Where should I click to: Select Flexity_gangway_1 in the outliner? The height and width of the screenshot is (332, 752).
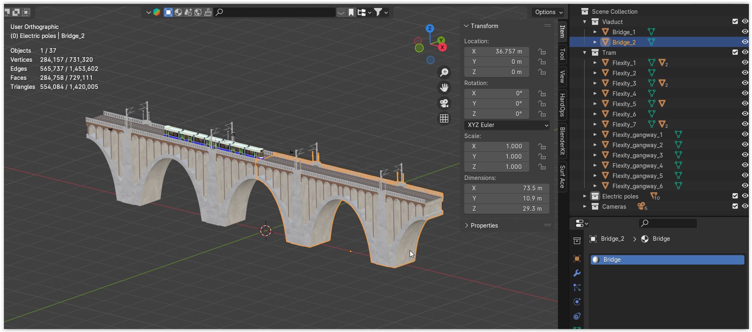tap(637, 135)
